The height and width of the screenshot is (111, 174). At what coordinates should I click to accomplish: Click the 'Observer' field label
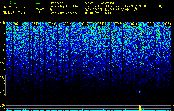56,3
